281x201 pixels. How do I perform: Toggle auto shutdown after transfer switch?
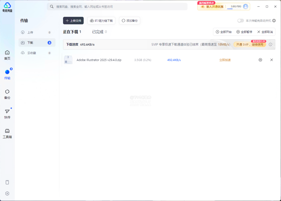pyautogui.click(x=240, y=21)
